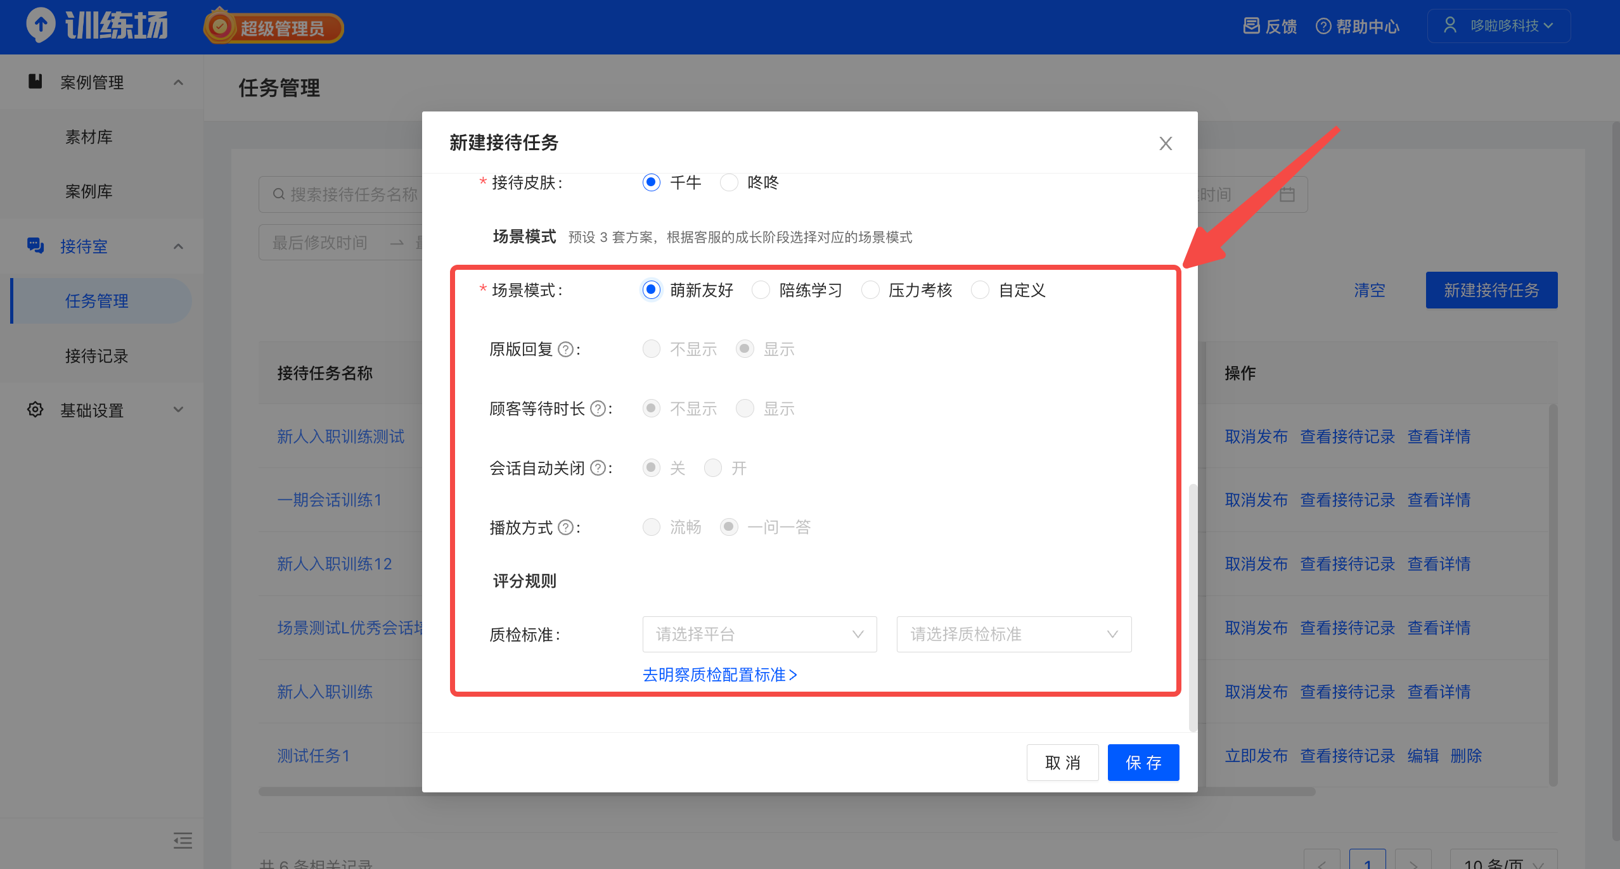Click 查看详情 in the 一期会话训练1 row
Image resolution: width=1620 pixels, height=869 pixels.
pos(1439,500)
